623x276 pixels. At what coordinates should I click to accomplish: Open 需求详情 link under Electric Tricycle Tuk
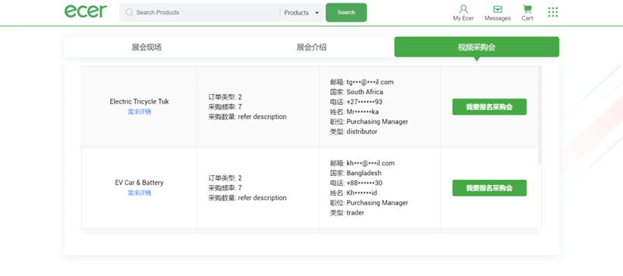139,112
